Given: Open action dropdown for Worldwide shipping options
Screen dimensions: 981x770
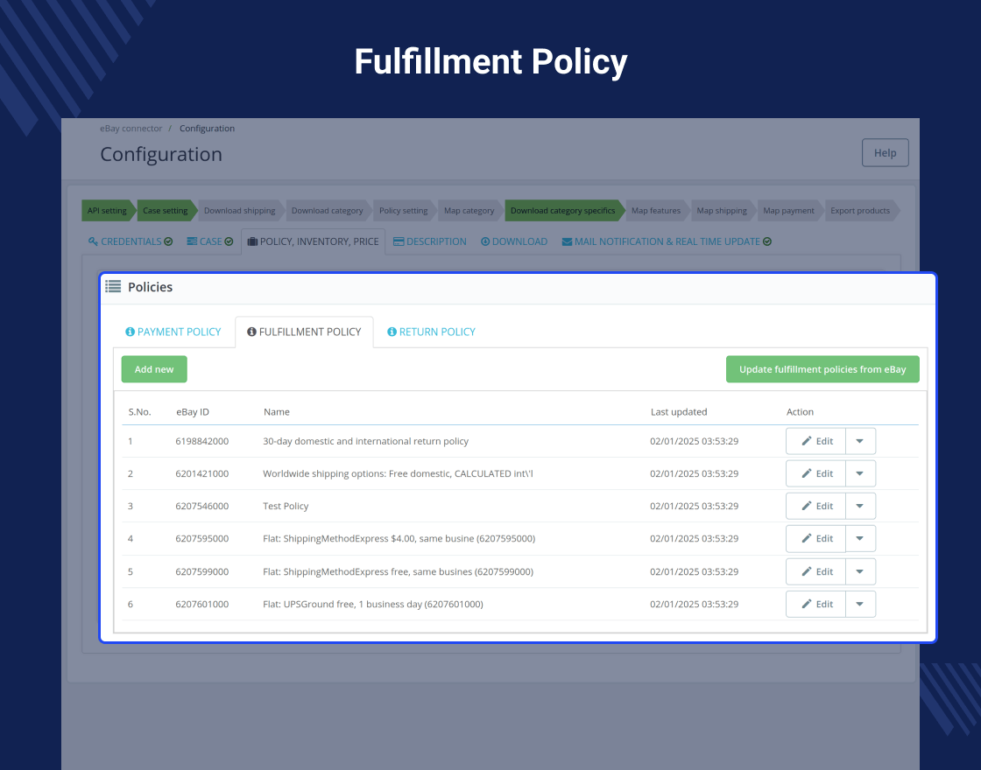Looking at the screenshot, I should coord(860,473).
